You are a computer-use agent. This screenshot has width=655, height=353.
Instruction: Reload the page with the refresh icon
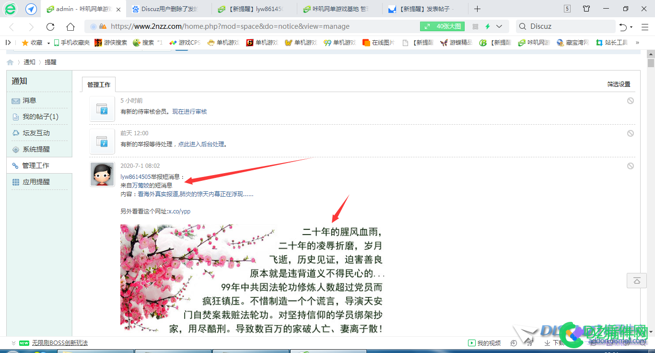tap(50, 27)
